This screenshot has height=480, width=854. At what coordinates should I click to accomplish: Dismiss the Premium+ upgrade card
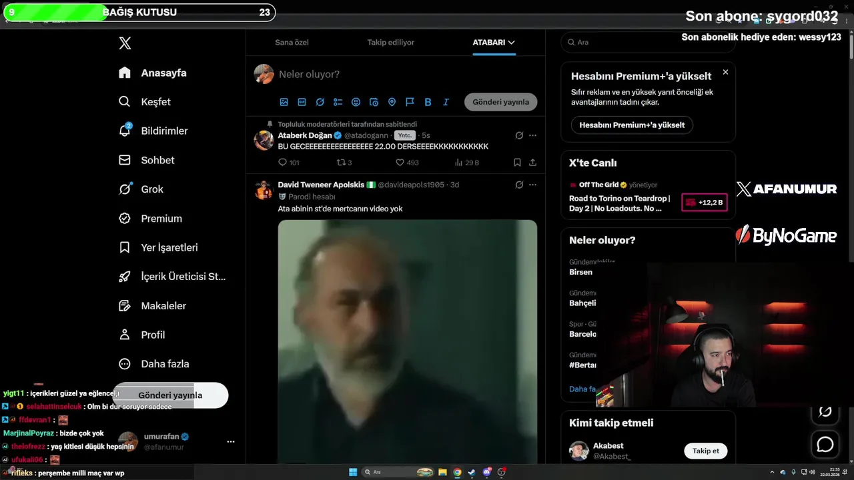(x=725, y=72)
